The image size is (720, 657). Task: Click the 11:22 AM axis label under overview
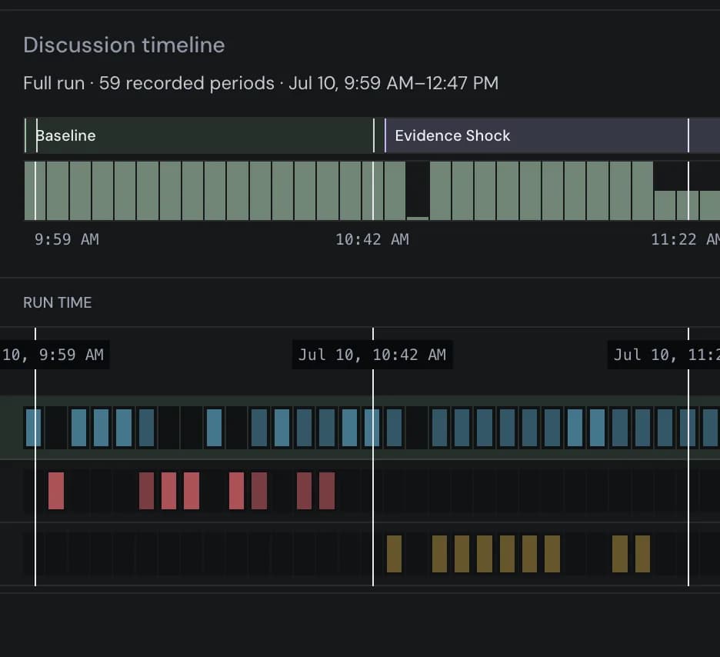click(685, 240)
